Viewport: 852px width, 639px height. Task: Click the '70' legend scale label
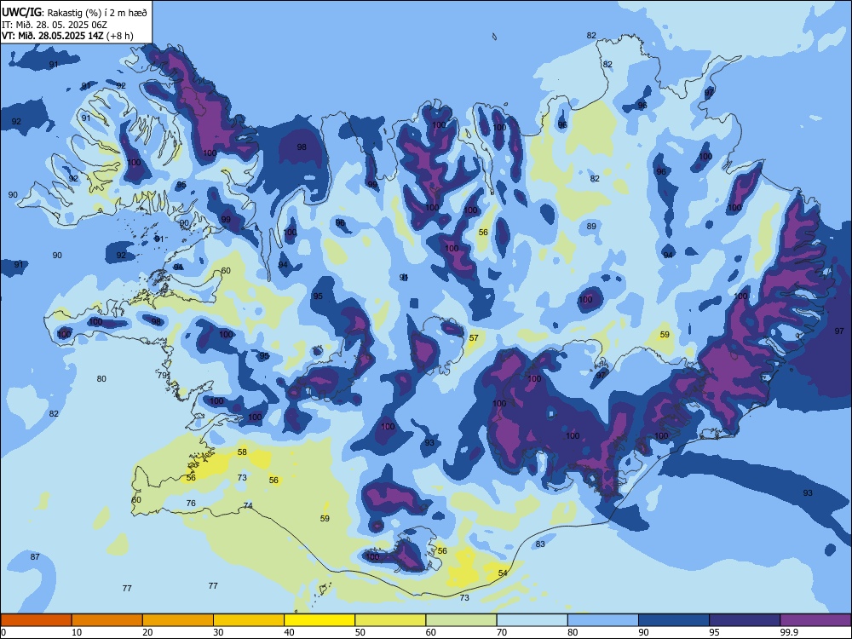point(502,632)
